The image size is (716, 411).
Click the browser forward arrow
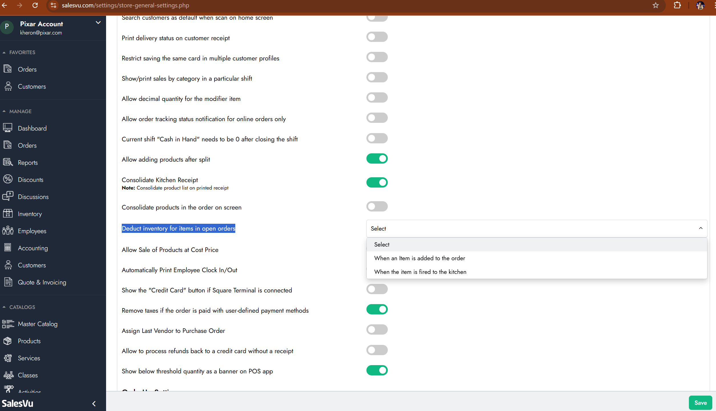coord(19,5)
